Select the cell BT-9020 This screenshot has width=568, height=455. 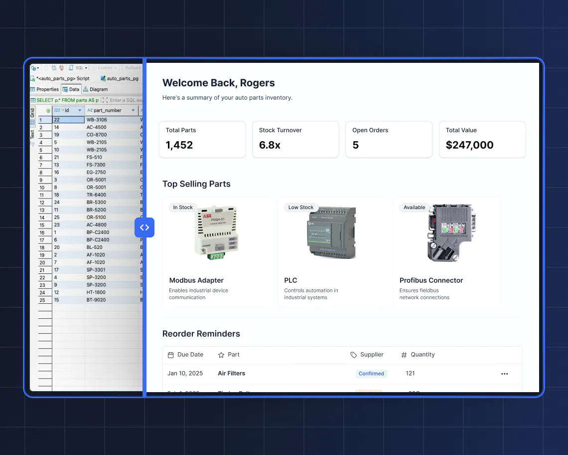(x=112, y=300)
